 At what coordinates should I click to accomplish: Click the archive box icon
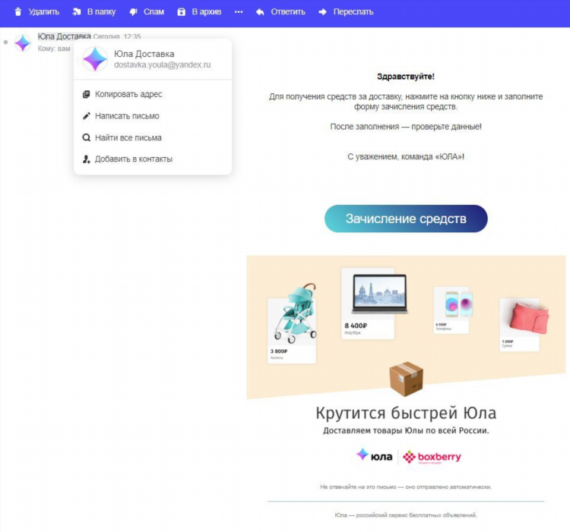[x=181, y=12]
